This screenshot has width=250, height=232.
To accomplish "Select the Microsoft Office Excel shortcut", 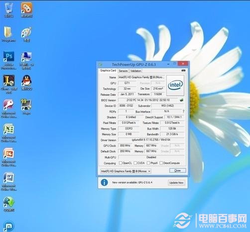I will point(9,133).
